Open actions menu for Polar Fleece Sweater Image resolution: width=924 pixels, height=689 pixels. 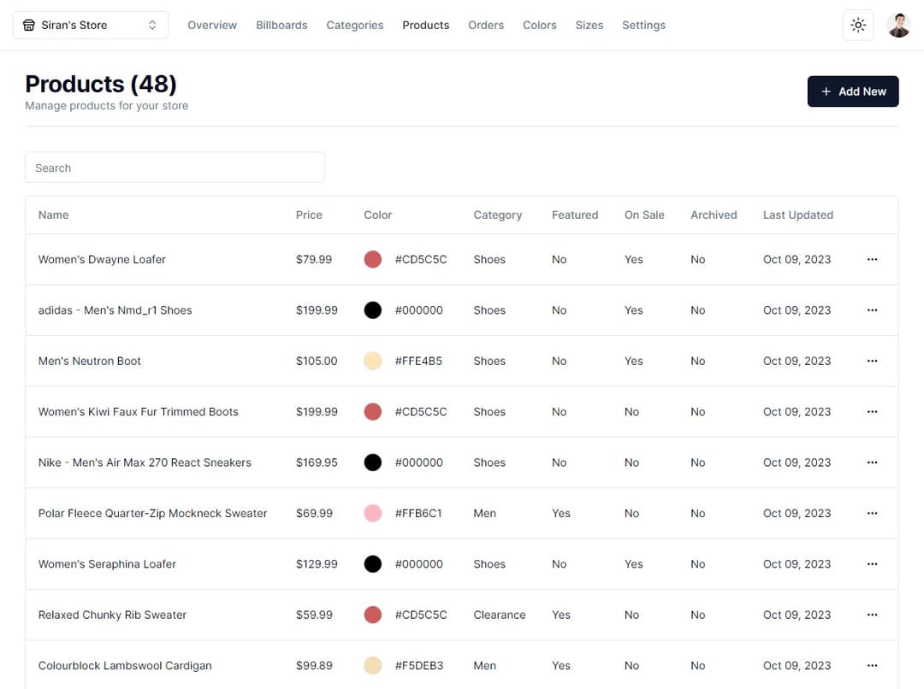coord(872,514)
